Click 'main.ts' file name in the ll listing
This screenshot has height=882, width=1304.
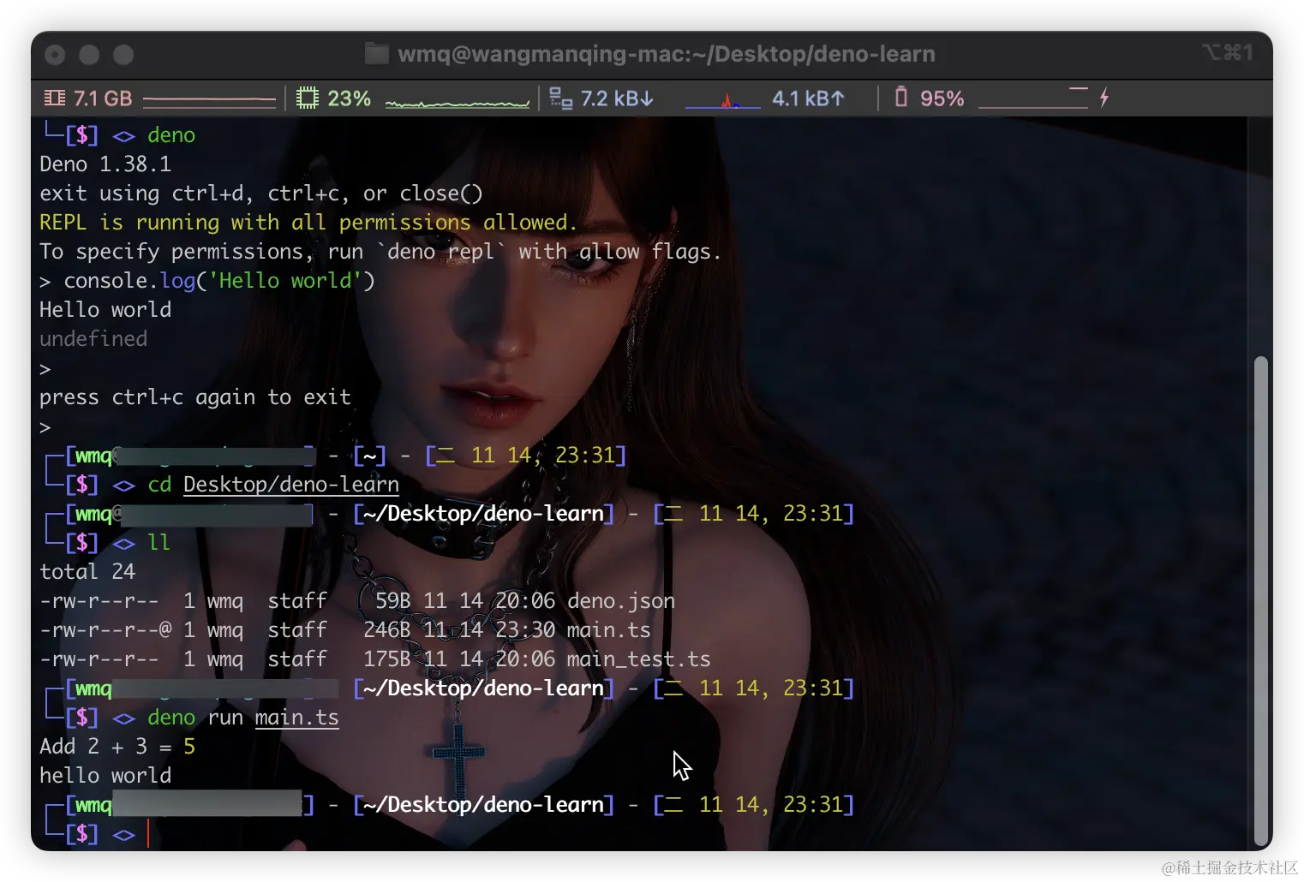[609, 630]
